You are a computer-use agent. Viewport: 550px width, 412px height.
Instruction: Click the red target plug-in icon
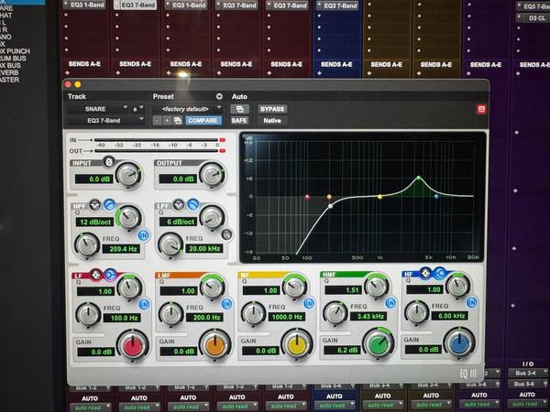(x=482, y=109)
